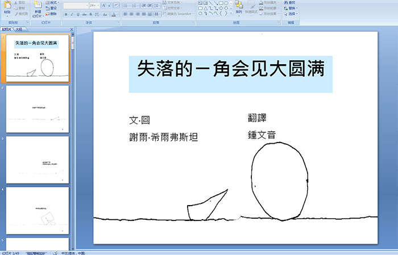The height and width of the screenshot is (255, 398).
Task: Select the oval shape in gallery
Action: pos(226,3)
